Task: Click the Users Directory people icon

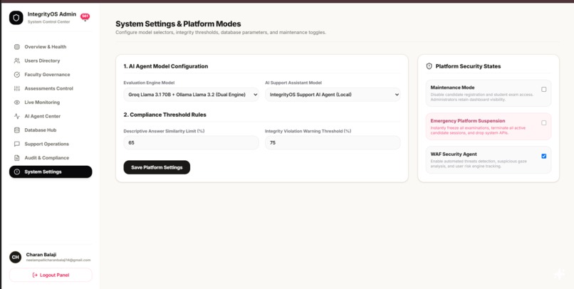Action: tap(17, 61)
